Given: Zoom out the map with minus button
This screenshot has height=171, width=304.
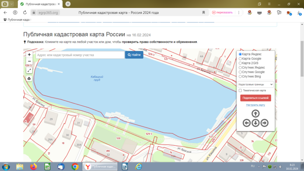Looking at the screenshot, I should click(29, 61).
